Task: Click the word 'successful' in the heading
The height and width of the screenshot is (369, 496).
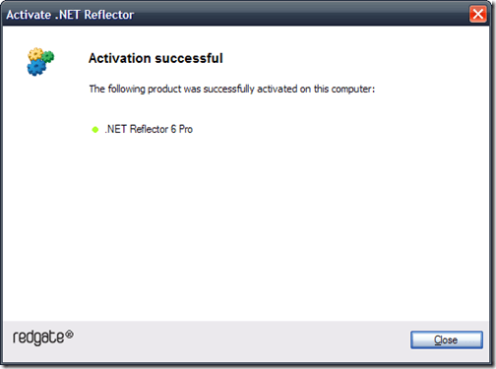Action: pos(189,58)
